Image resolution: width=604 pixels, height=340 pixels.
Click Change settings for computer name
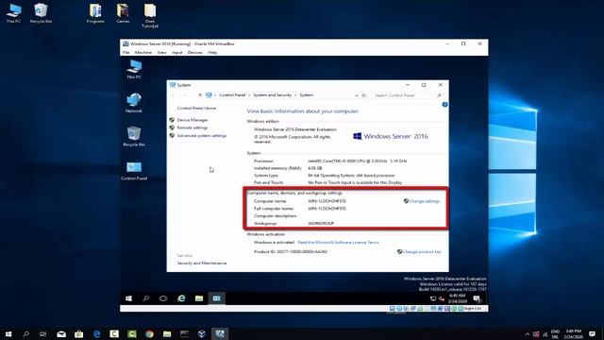424,201
